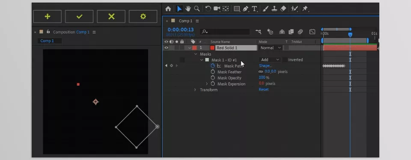Viewport: 411px width, 160px height.
Task: Click the timeline layer search field
Action: click(x=225, y=32)
